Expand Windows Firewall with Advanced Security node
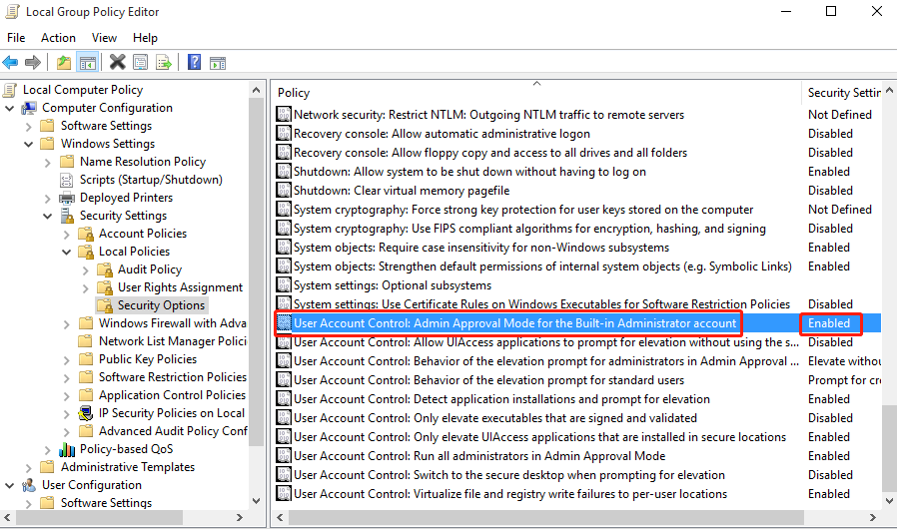The width and height of the screenshot is (897, 529). coord(66,323)
